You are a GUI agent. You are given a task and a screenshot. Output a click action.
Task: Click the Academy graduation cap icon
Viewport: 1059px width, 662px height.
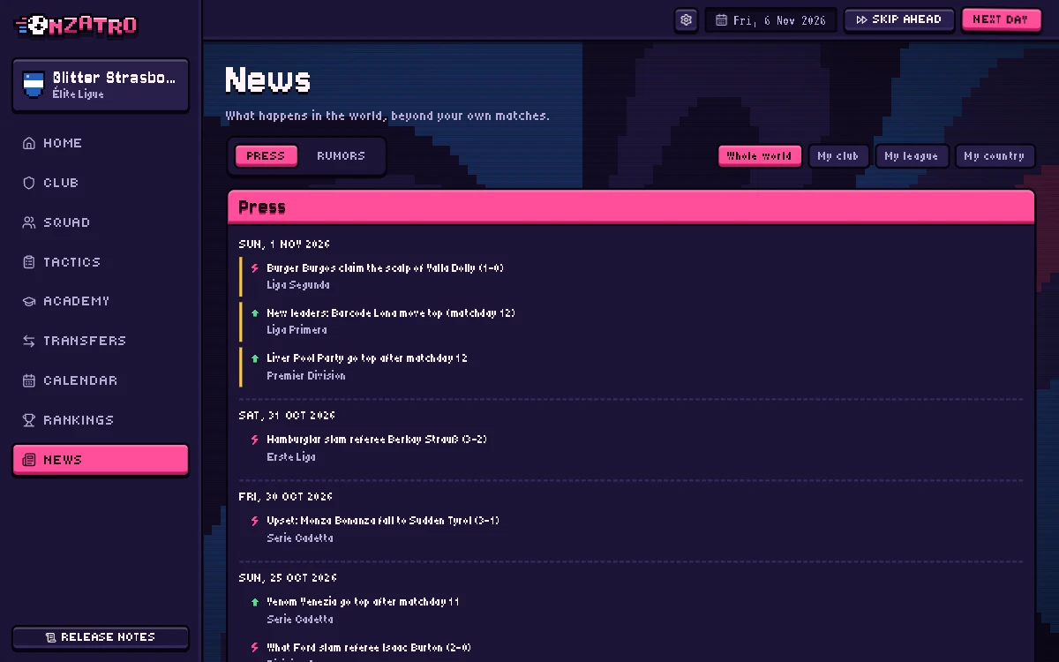[29, 301]
